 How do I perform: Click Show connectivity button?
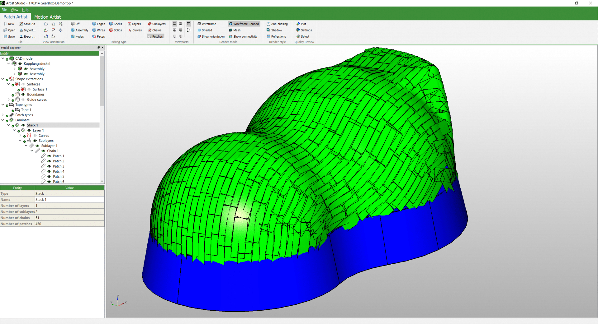pos(243,37)
